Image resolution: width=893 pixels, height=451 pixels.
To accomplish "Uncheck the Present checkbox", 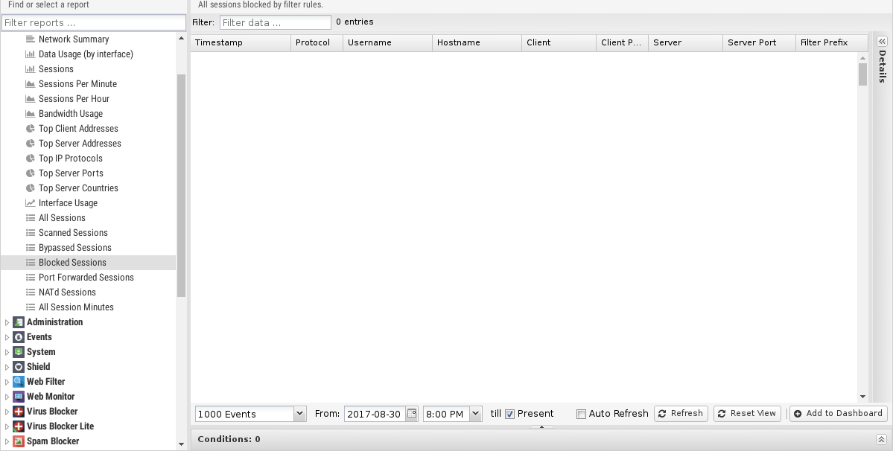I will (x=510, y=414).
